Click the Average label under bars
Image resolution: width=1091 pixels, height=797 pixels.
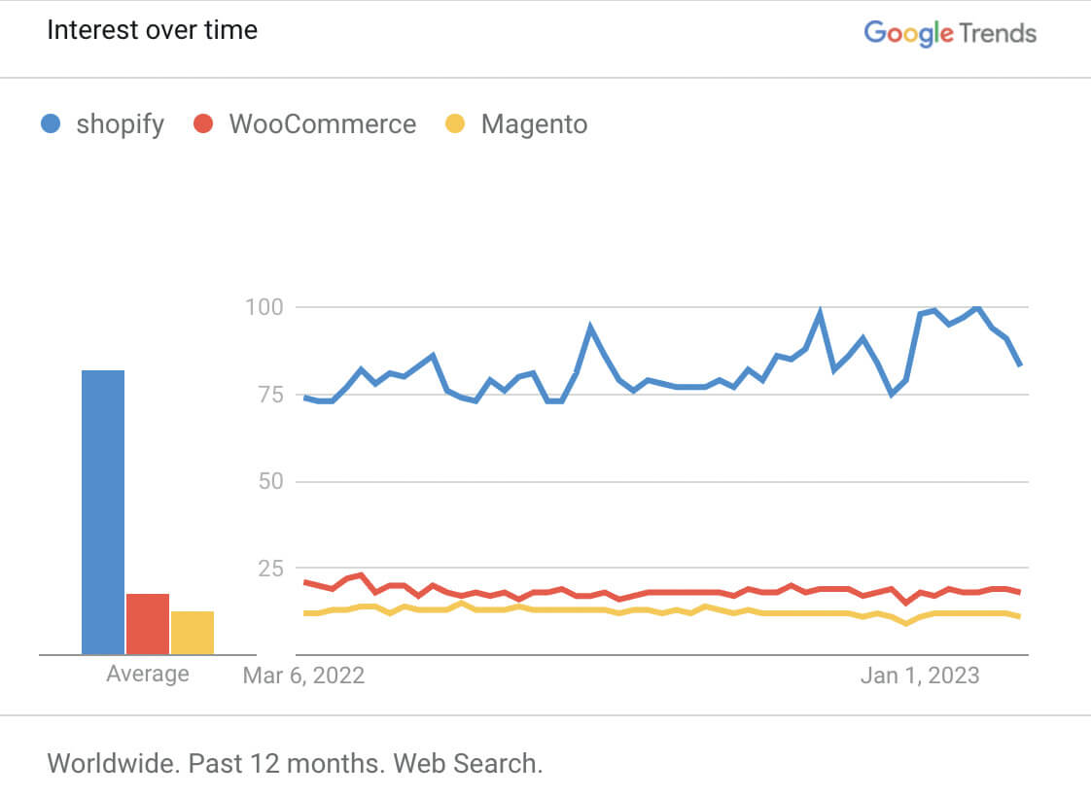point(148,674)
